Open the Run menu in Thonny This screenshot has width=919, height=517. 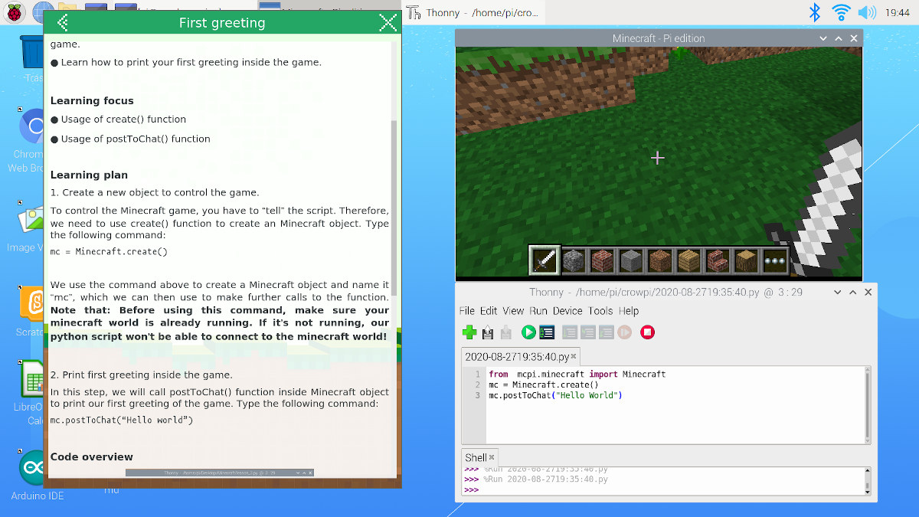(x=538, y=311)
